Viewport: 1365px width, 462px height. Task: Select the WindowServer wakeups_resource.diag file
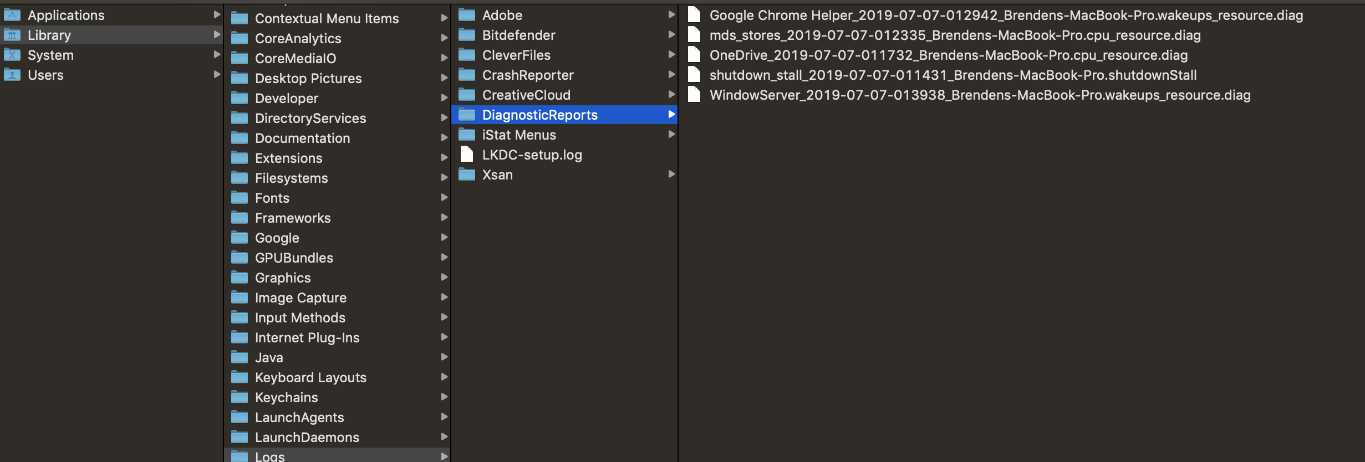point(980,95)
